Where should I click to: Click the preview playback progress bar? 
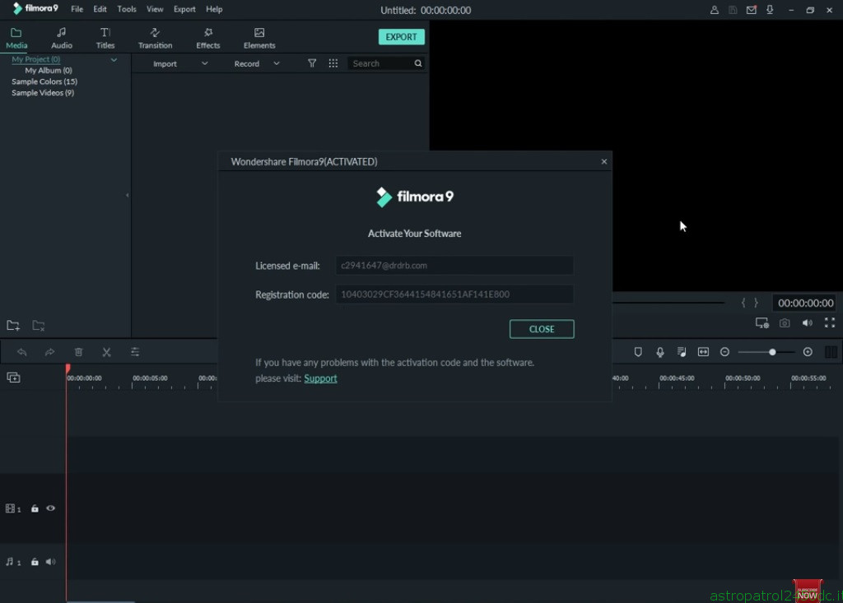[x=668, y=303]
